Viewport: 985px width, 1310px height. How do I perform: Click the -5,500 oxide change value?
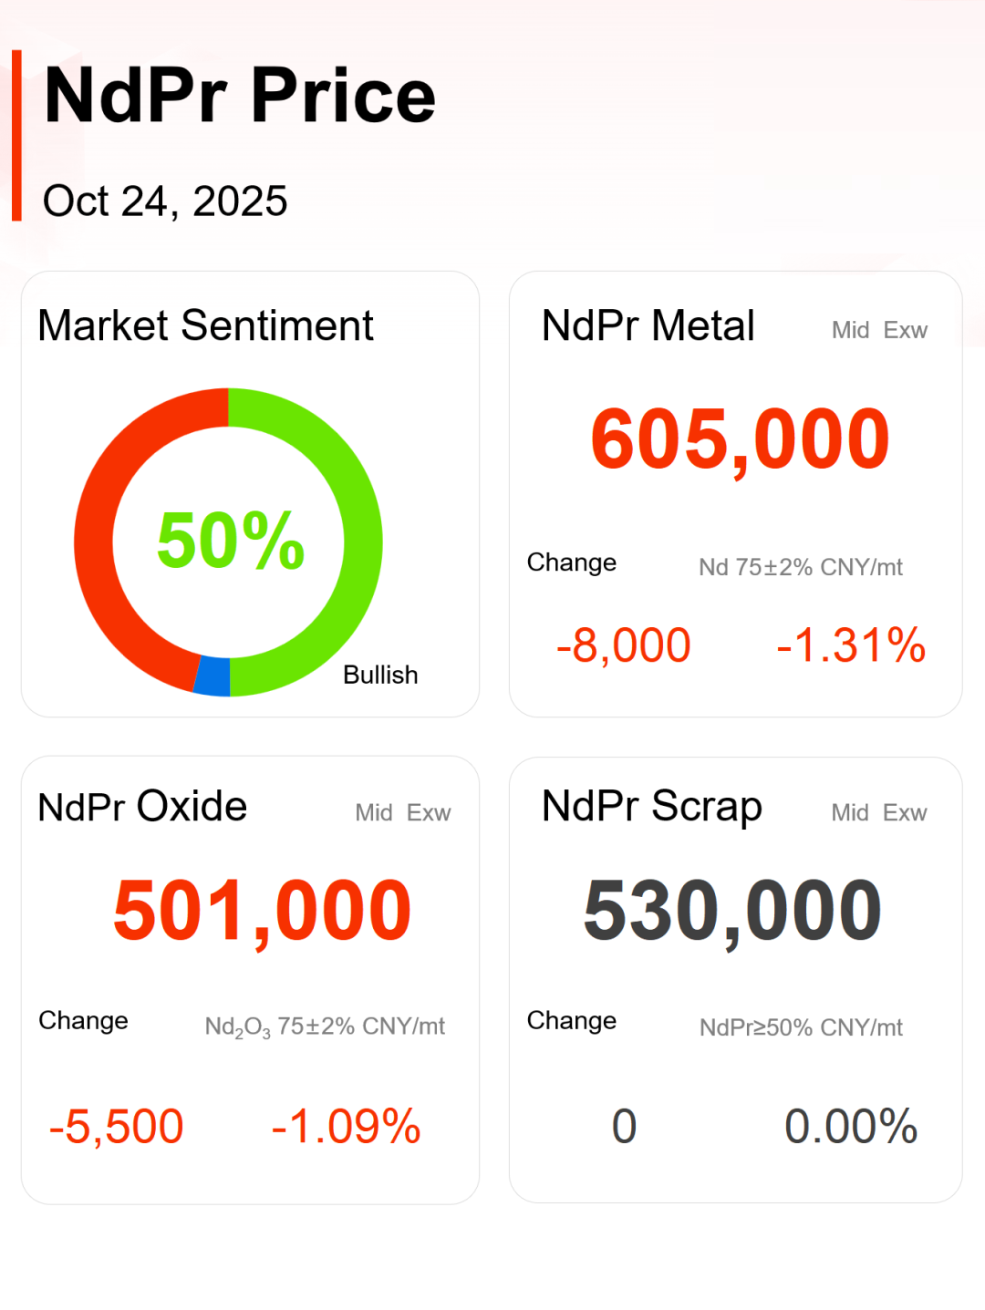point(116,1127)
